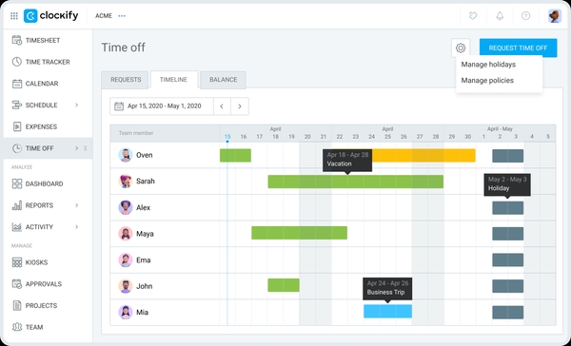Select Manage holidays menu entry
The image size is (571, 346).
(488, 65)
